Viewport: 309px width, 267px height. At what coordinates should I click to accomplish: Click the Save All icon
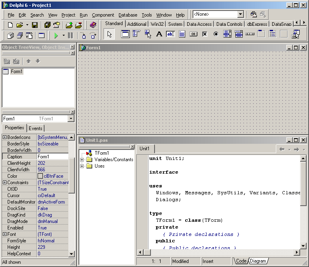coord(47,25)
